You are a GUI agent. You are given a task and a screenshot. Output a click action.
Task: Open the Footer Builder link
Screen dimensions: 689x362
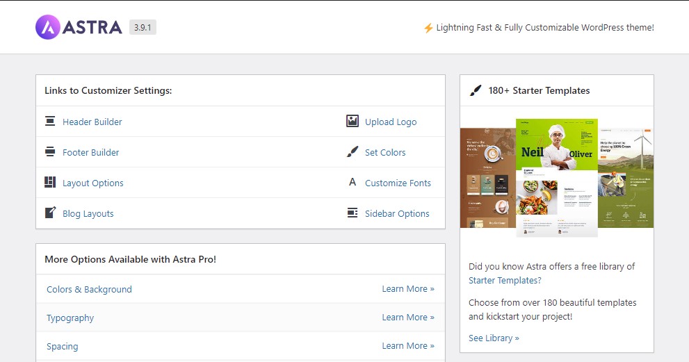point(90,152)
